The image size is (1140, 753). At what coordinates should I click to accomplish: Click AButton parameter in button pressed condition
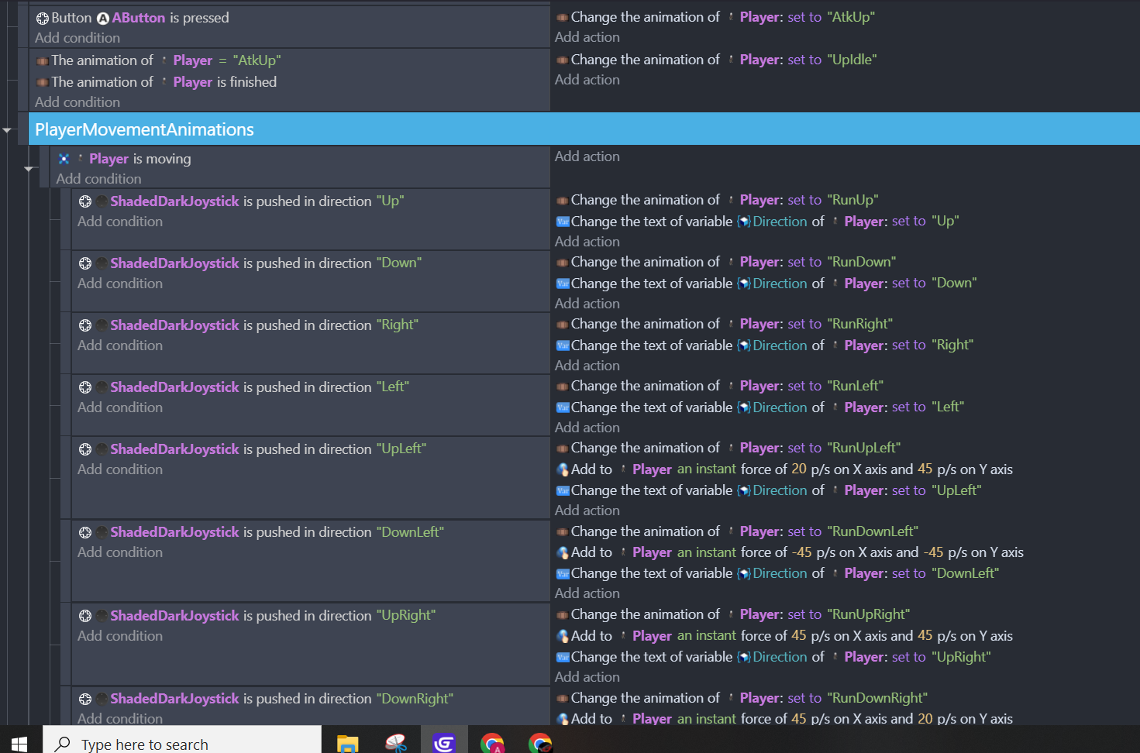pyautogui.click(x=139, y=18)
